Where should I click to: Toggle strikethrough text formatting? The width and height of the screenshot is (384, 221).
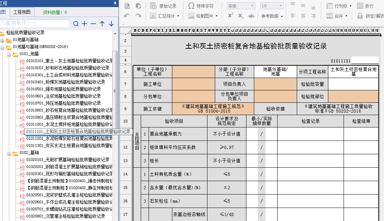[251, 16]
